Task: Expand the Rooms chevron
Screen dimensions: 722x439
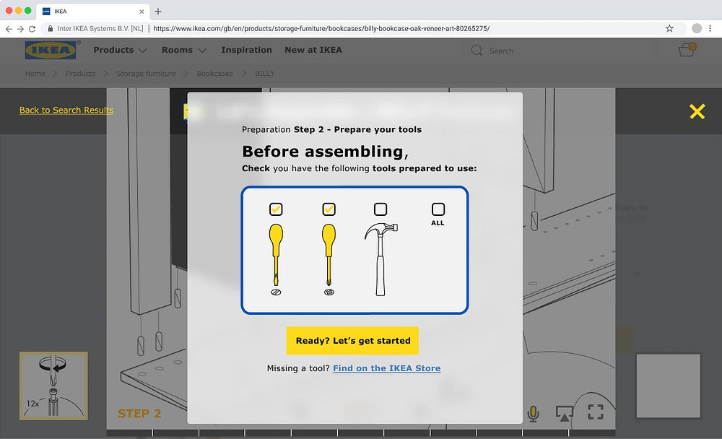Action: pos(202,51)
